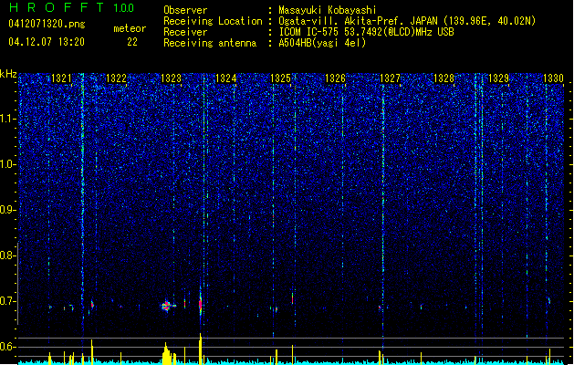The width and height of the screenshot is (574, 365).
Task: Select the Ogata-vill. Akita-Pref. JAPAN location text
Action: (x=407, y=21)
